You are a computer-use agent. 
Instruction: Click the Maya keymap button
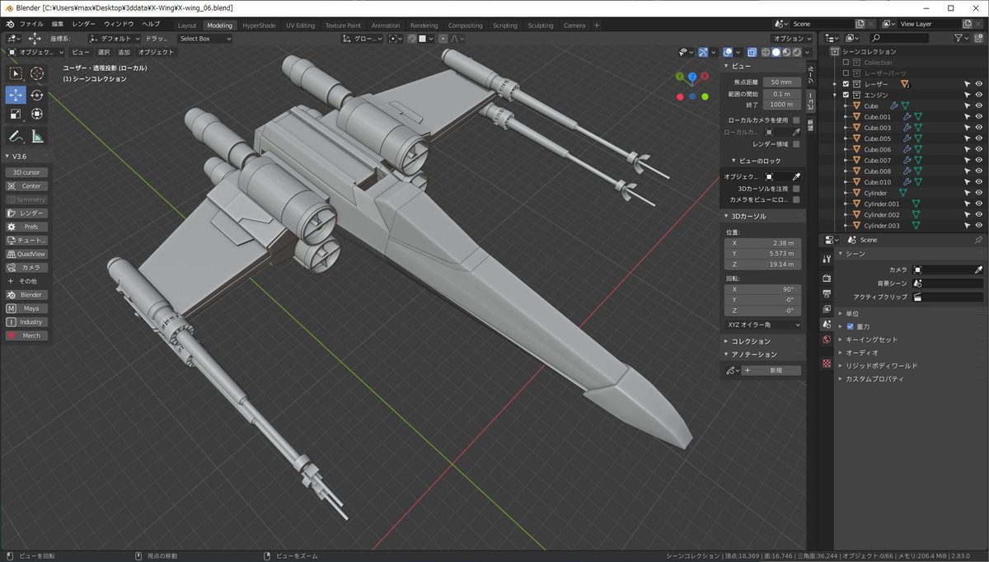(x=26, y=308)
